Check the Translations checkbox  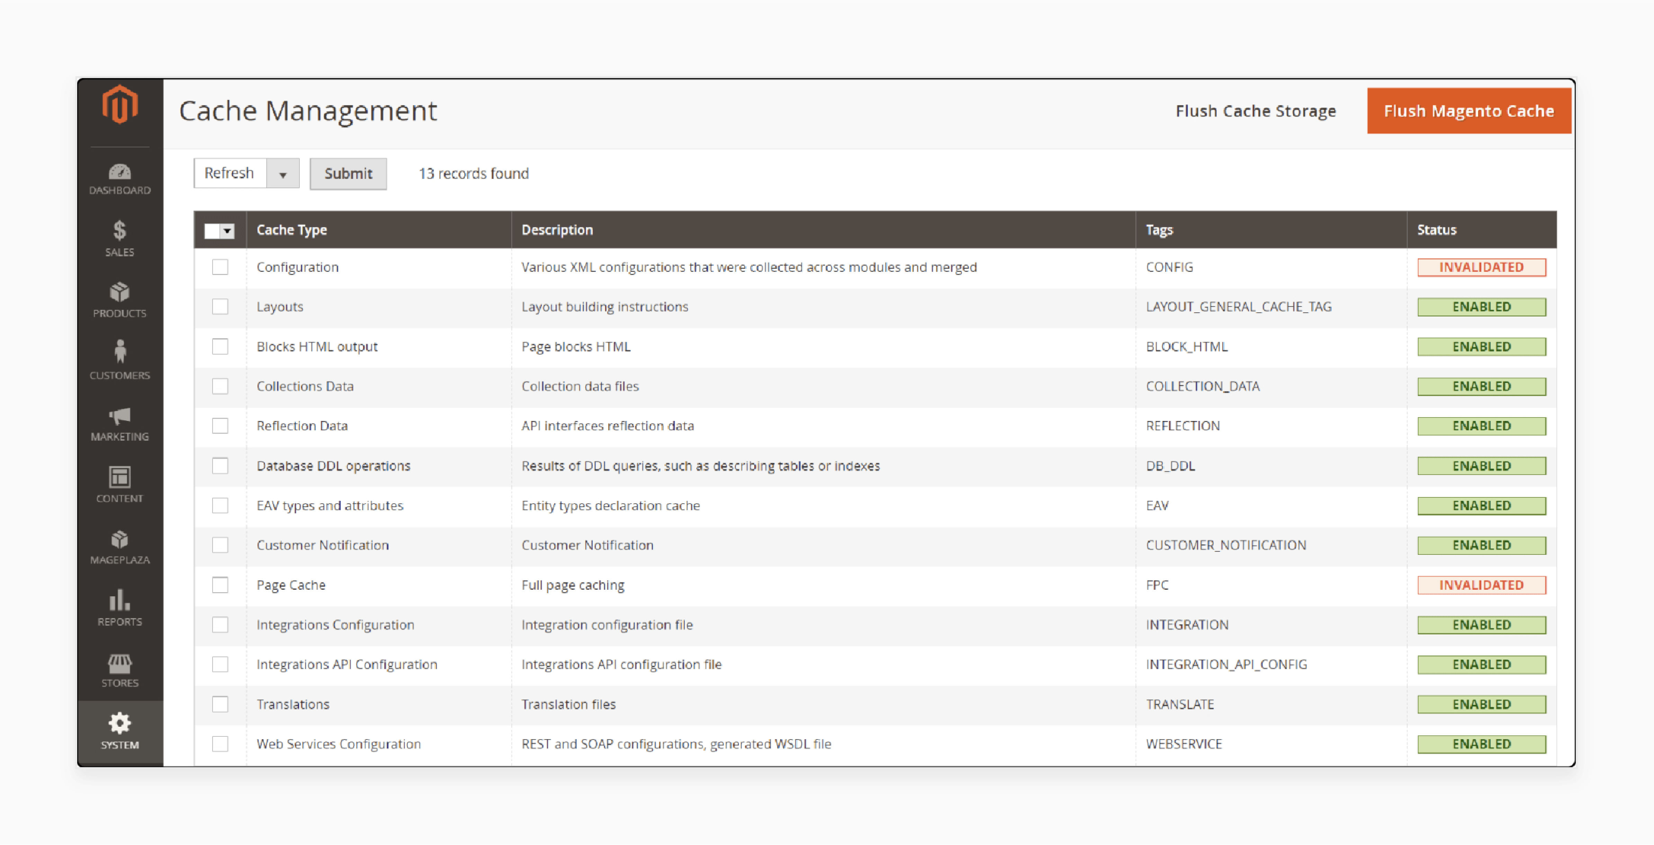220,704
